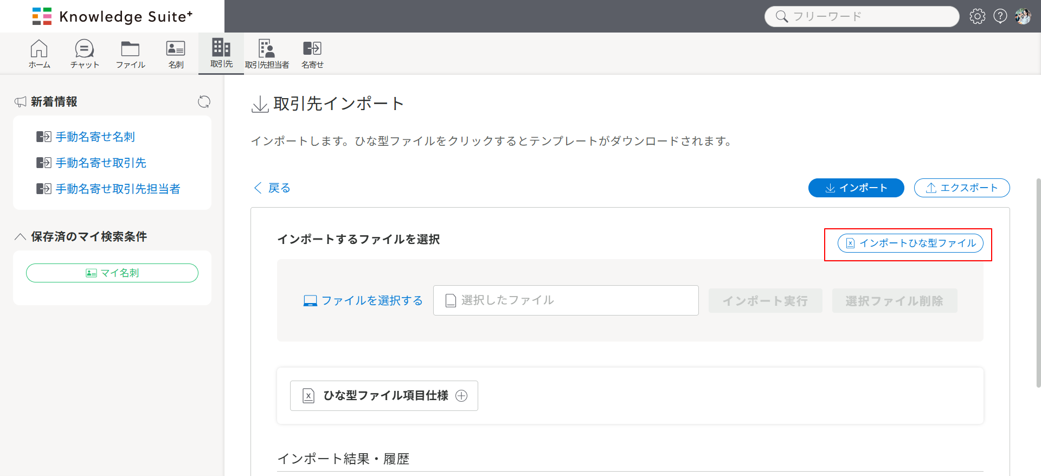Click the 新着情報 megaphone icon

(x=21, y=101)
